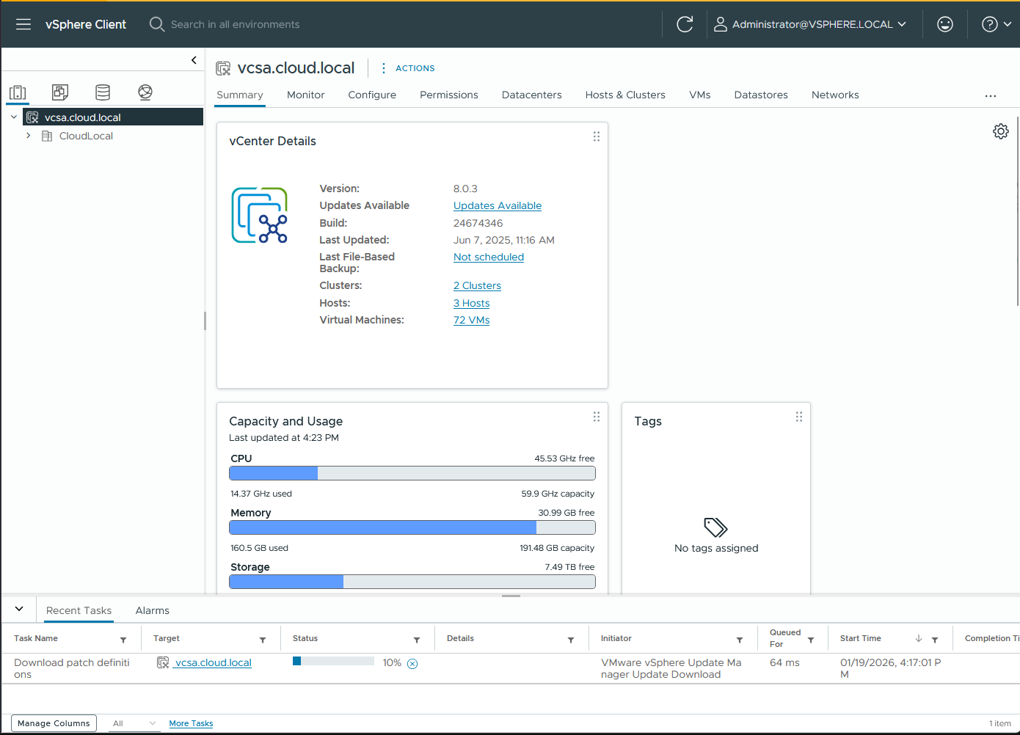Click the Updates Available link
Screen dimensions: 1020x735
click(497, 206)
